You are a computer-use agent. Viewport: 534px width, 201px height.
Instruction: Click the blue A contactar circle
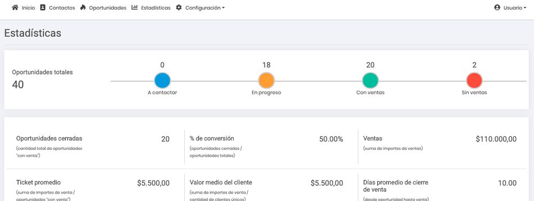coord(162,81)
